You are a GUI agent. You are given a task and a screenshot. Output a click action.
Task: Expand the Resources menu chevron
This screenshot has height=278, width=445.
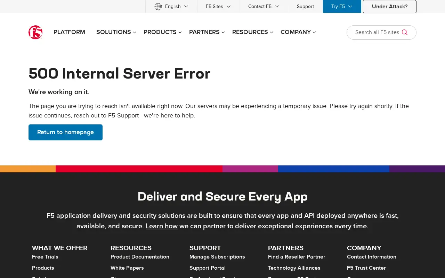272,32
